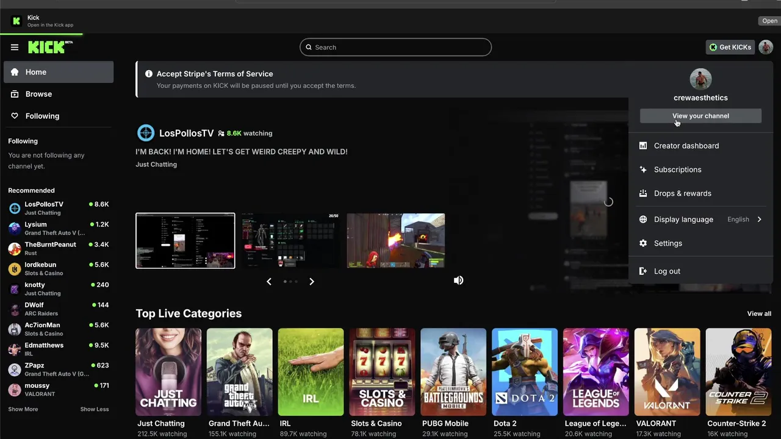Viewport: 781px width, 439px height.
Task: Open Just Chatting category card
Action: [168, 372]
